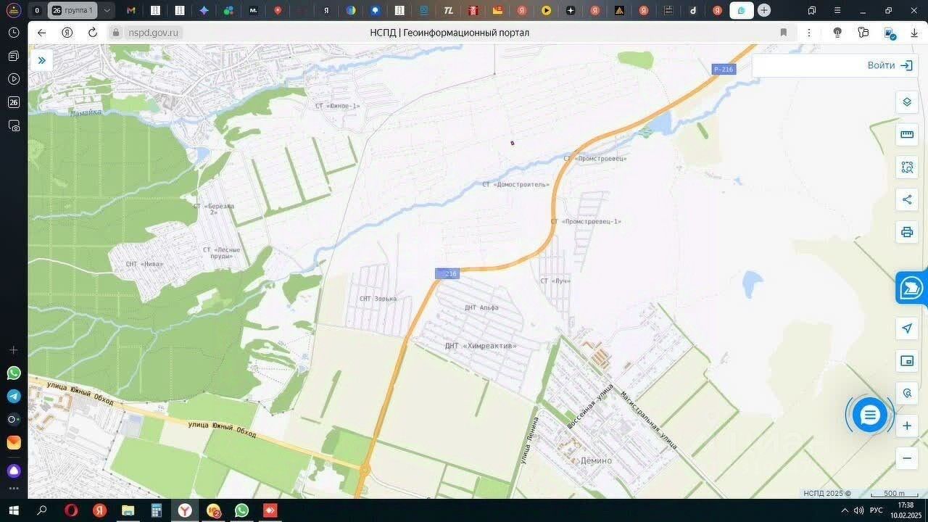Switch to the Gmail tab
The height and width of the screenshot is (522, 928).
tap(130, 10)
